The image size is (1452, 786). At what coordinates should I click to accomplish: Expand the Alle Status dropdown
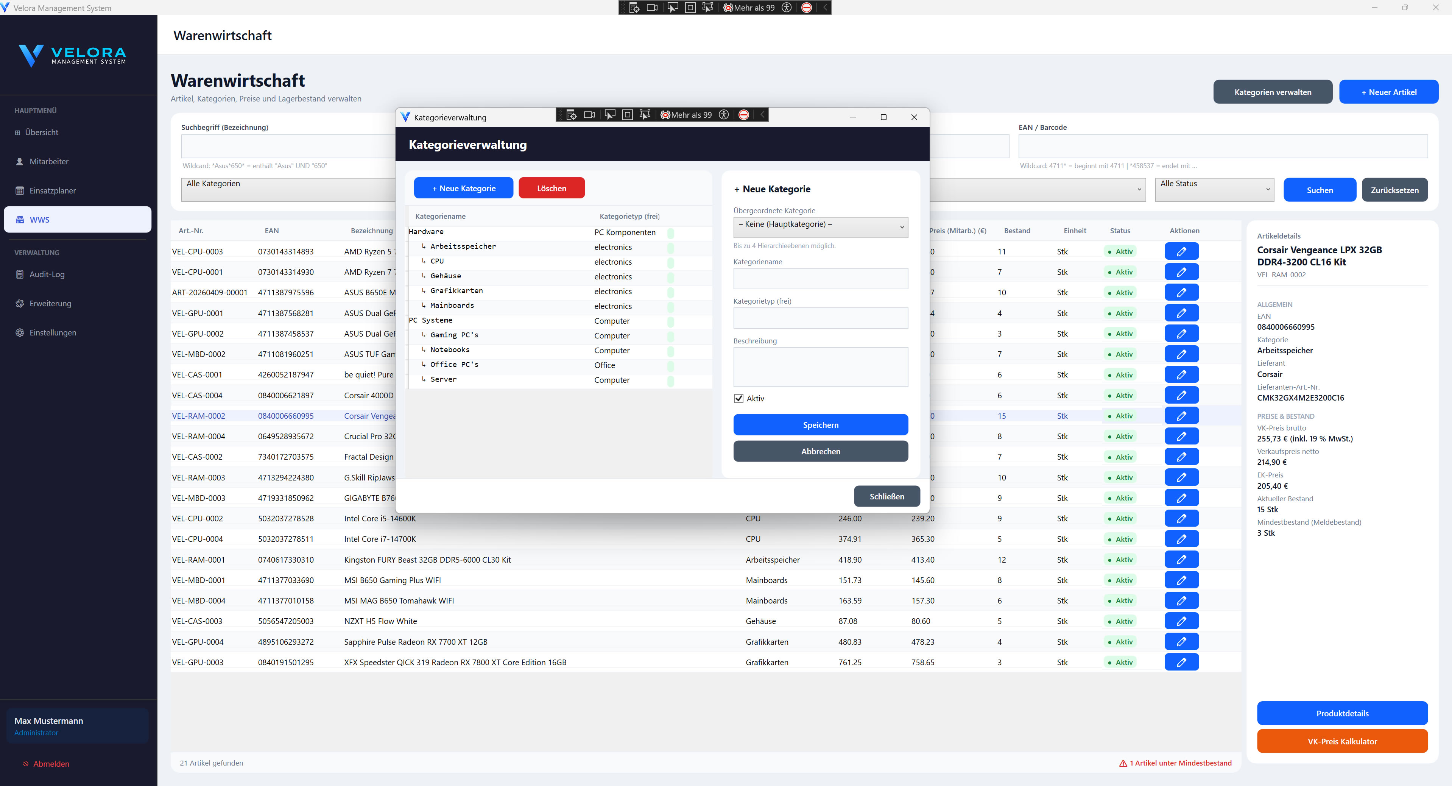1214,189
